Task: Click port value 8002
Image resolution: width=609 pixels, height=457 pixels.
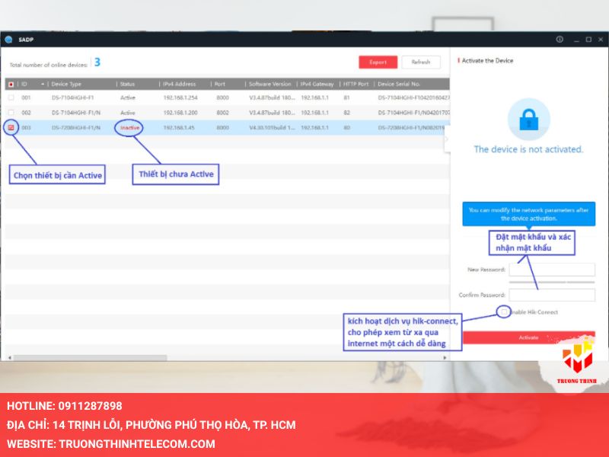Action: 222,113
